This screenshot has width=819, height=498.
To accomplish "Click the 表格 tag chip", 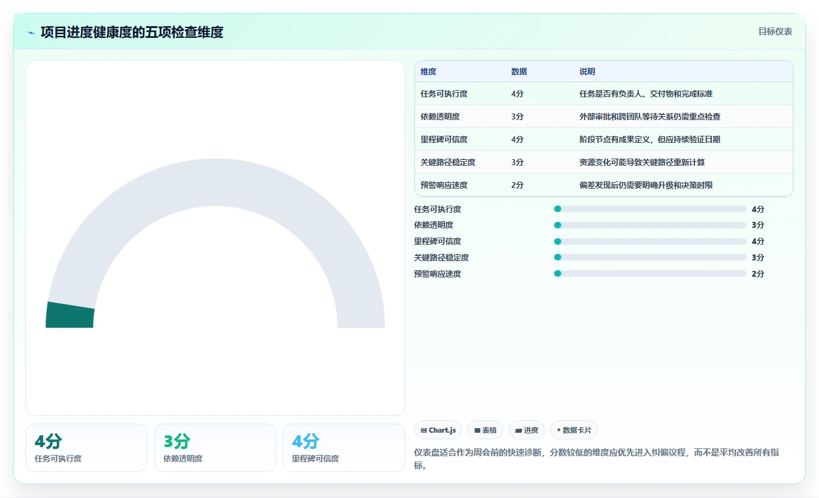I will [x=485, y=430].
